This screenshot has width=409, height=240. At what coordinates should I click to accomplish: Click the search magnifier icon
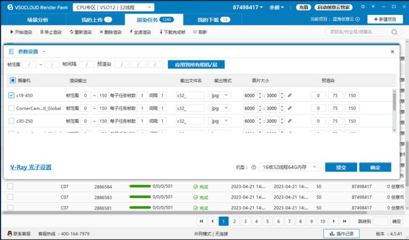(394, 32)
